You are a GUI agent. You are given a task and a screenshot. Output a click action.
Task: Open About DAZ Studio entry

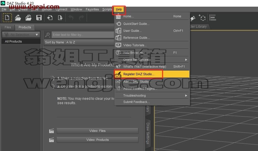tap(152, 82)
